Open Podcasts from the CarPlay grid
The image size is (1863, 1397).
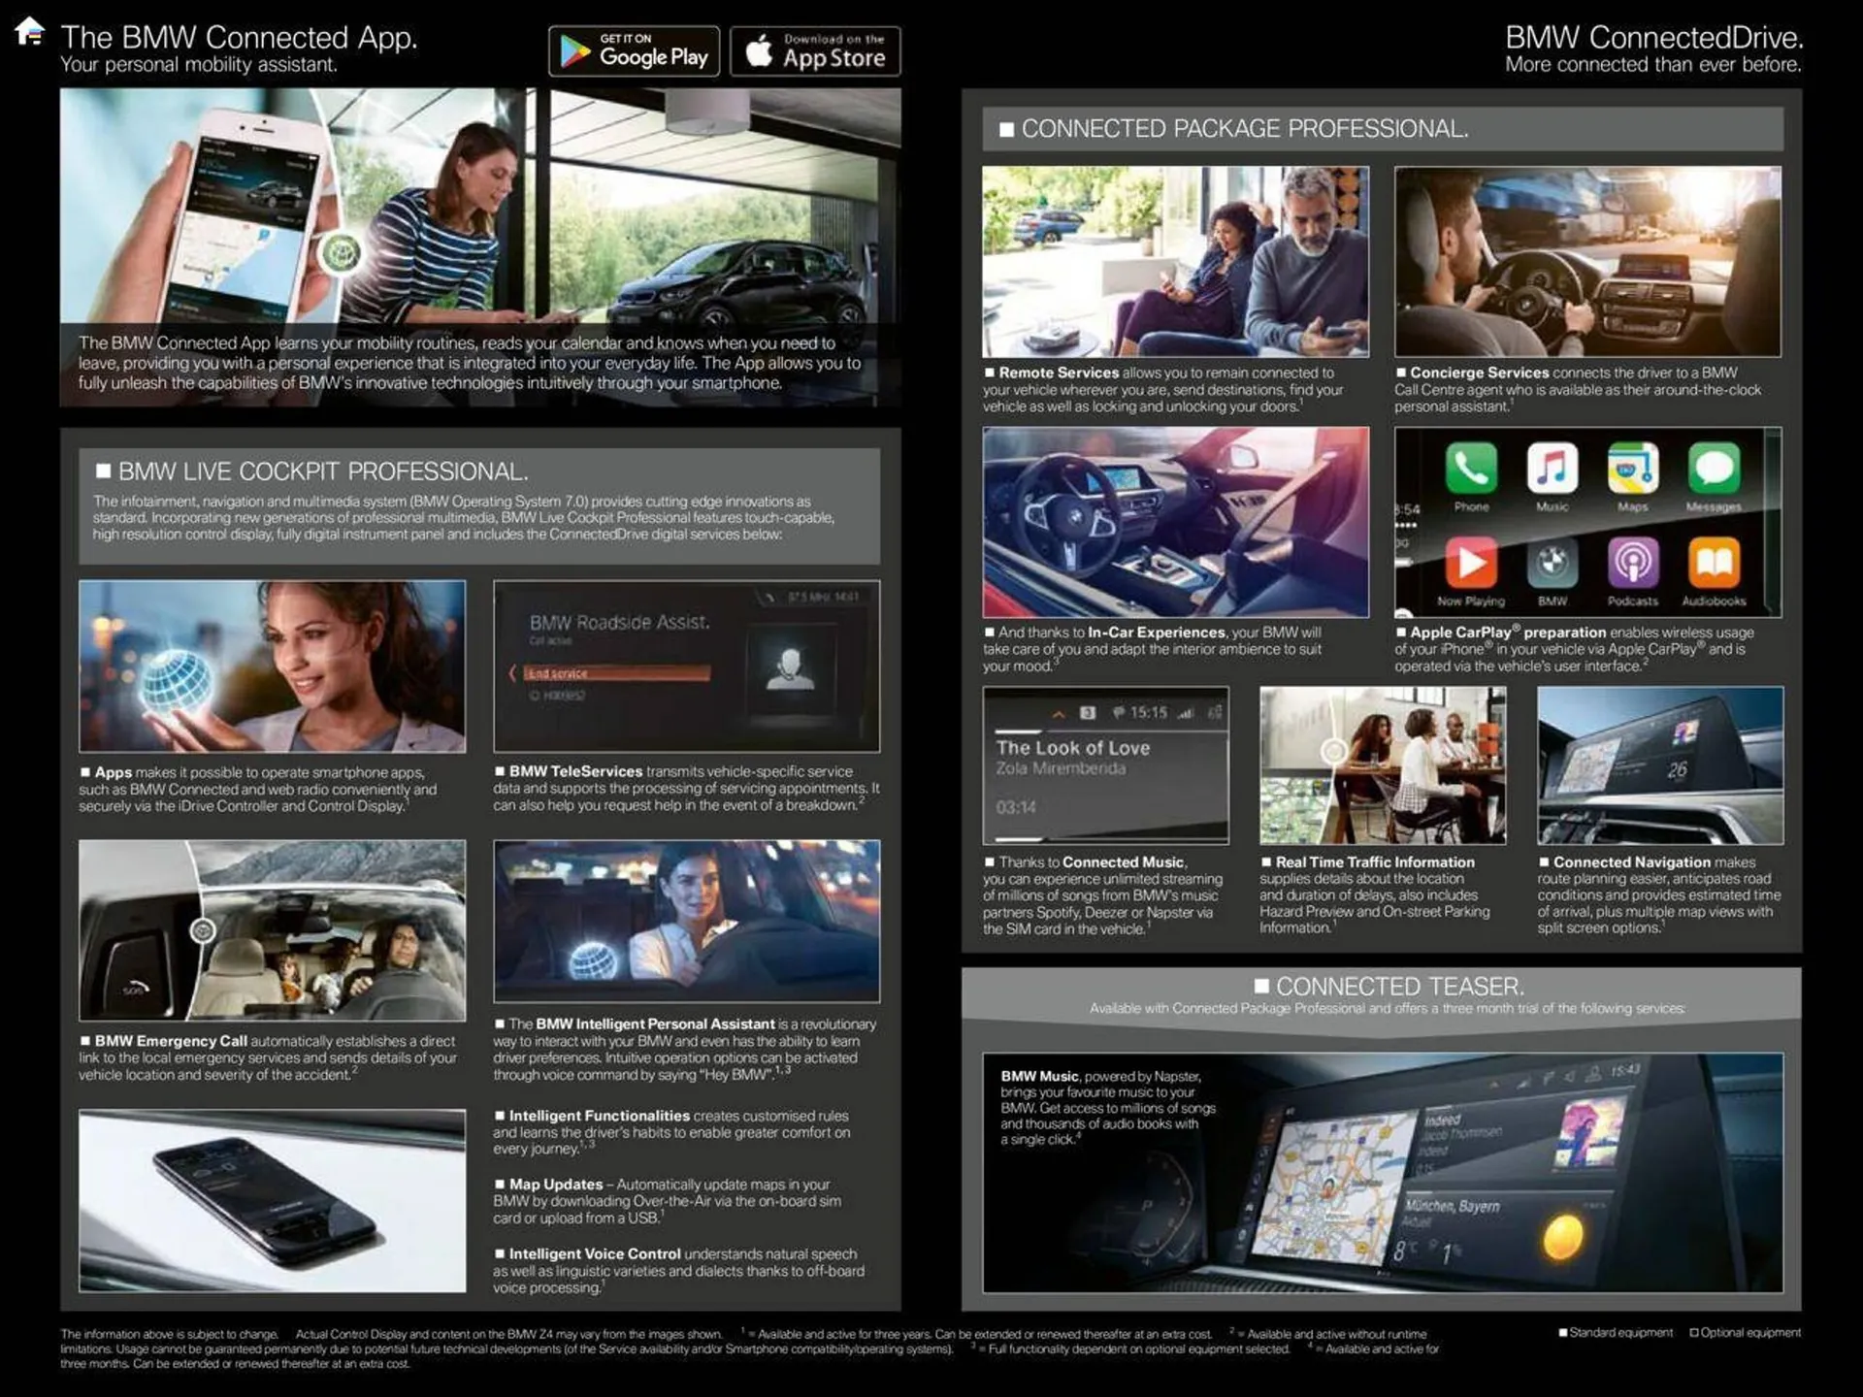point(1633,565)
